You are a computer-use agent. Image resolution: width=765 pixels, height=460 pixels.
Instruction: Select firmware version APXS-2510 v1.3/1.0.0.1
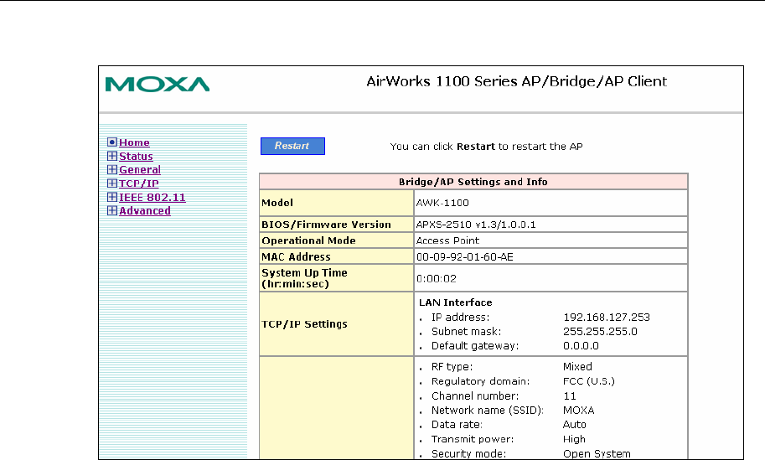pos(476,225)
